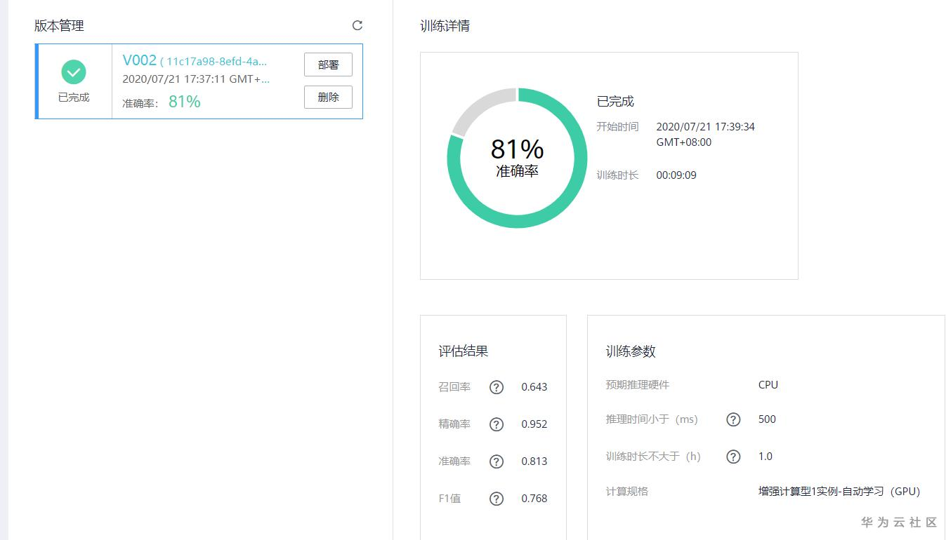Image resolution: width=946 pixels, height=540 pixels.
Task: Click the 训练参数 panel title
Action: (x=630, y=351)
